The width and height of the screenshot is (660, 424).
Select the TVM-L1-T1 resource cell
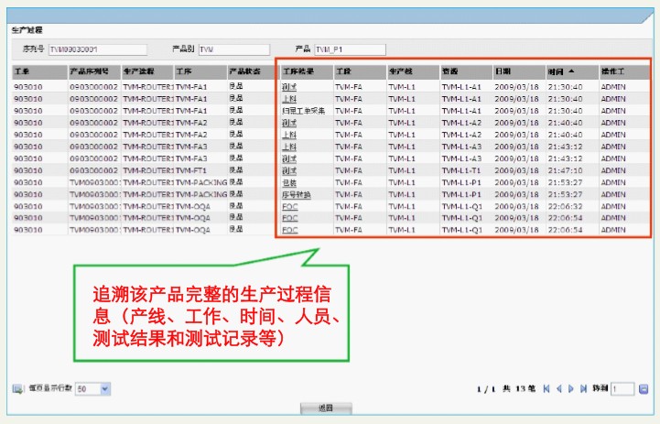[461, 171]
